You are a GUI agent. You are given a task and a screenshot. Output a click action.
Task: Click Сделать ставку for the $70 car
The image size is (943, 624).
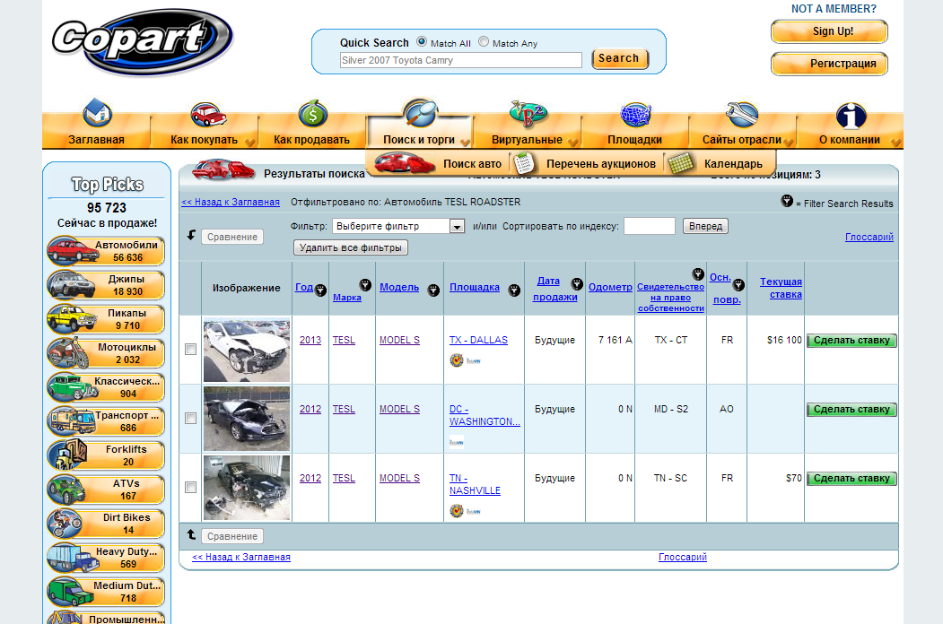pos(851,479)
